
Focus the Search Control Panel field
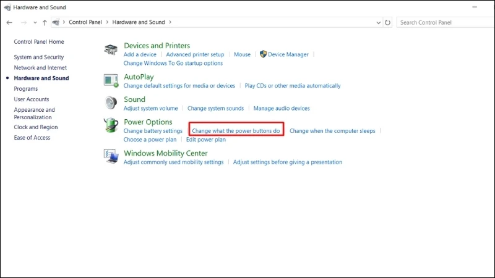coord(445,22)
